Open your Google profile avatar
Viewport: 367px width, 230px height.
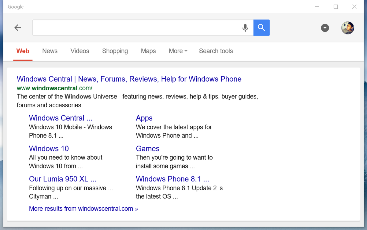click(348, 28)
